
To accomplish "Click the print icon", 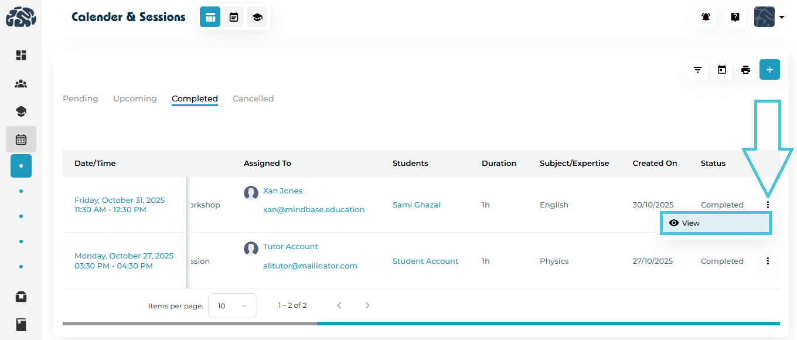I will [x=745, y=70].
